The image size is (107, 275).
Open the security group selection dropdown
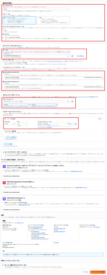click(x=36, y=101)
